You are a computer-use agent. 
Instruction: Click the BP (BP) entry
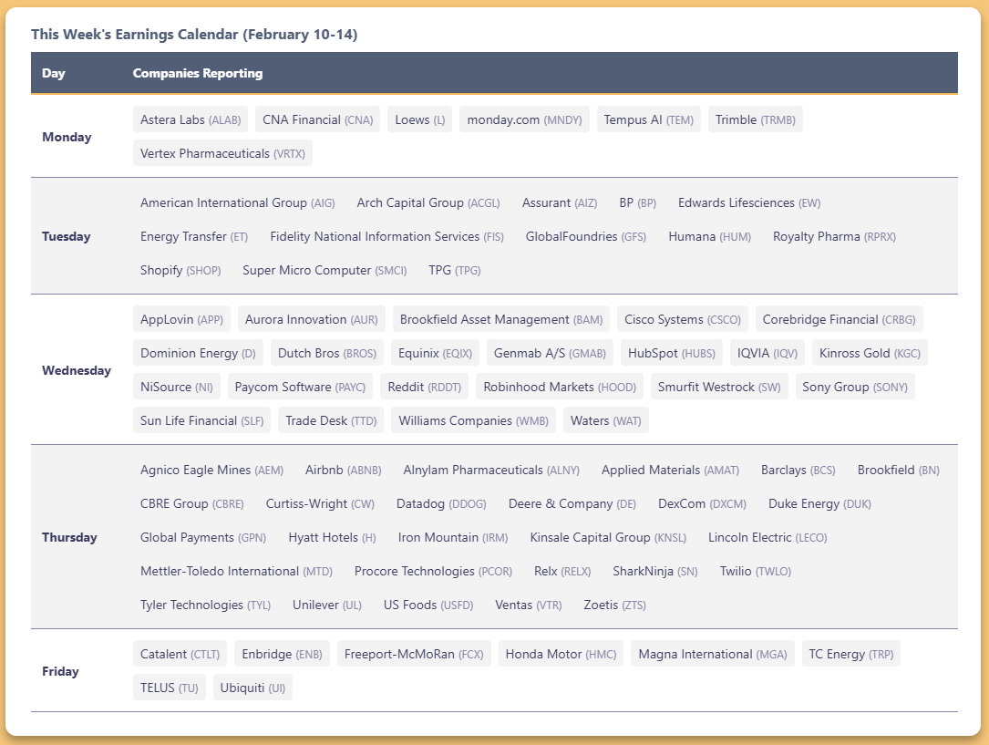pos(638,203)
